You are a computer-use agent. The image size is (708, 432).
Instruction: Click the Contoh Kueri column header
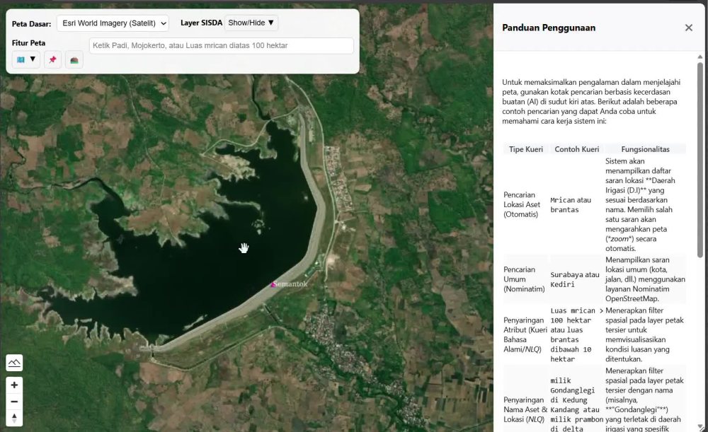(576, 149)
